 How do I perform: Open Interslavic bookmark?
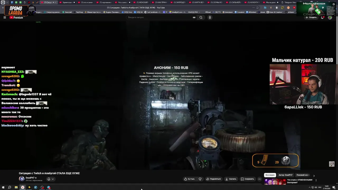pos(228,12)
